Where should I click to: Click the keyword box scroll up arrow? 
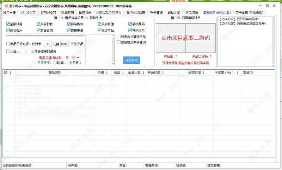[113, 36]
